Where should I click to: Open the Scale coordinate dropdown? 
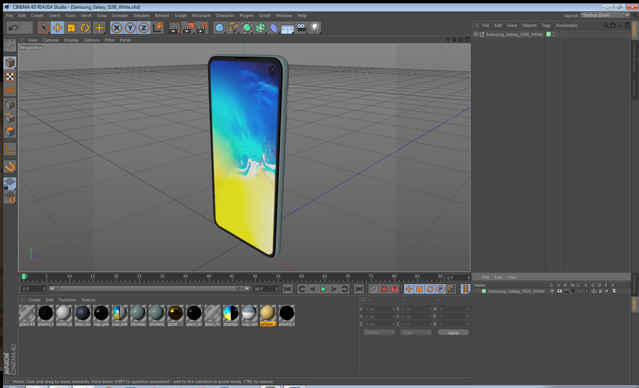(x=416, y=332)
